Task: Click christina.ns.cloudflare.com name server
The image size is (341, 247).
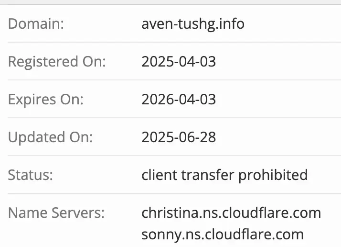Action: pos(231,213)
